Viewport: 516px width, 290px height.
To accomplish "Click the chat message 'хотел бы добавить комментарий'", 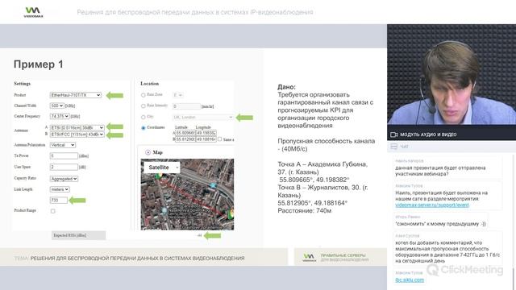I will (x=447, y=252).
